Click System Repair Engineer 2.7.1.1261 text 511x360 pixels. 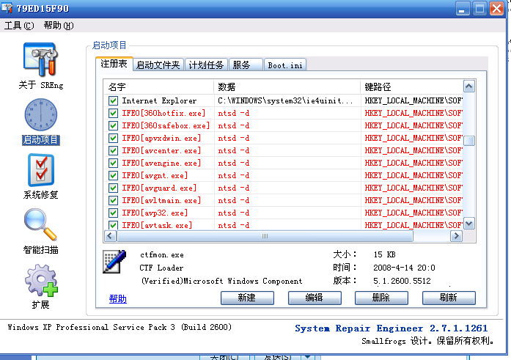pyautogui.click(x=391, y=328)
